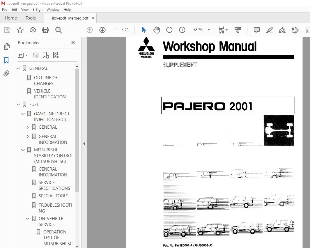
Task: Click the page number input field
Action: click(116, 30)
